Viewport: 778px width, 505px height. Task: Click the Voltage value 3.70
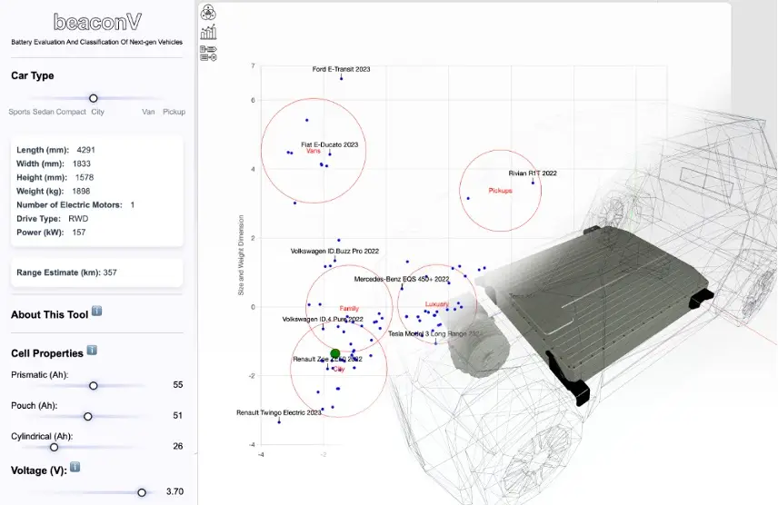[x=175, y=491]
